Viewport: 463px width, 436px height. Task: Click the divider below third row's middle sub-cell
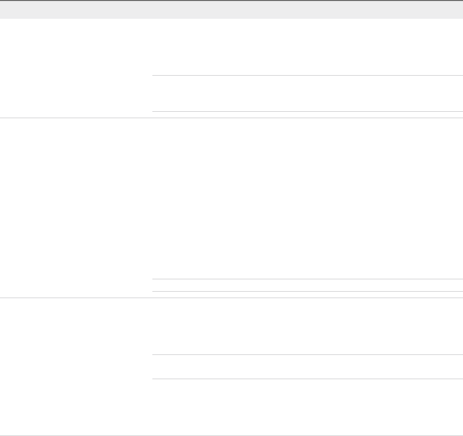pyautogui.click(x=307, y=379)
